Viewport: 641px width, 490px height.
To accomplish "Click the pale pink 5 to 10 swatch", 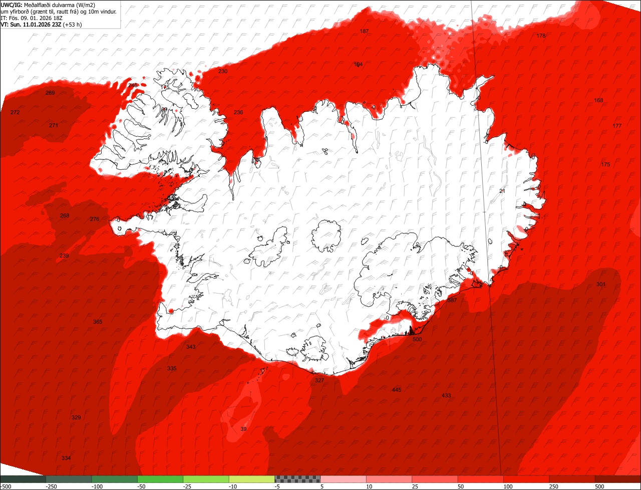I will (x=344, y=479).
